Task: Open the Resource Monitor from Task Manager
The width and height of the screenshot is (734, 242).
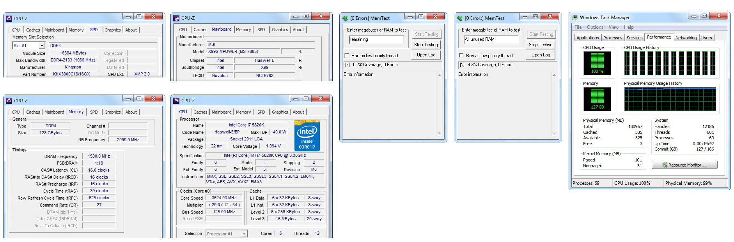Action: coord(684,165)
